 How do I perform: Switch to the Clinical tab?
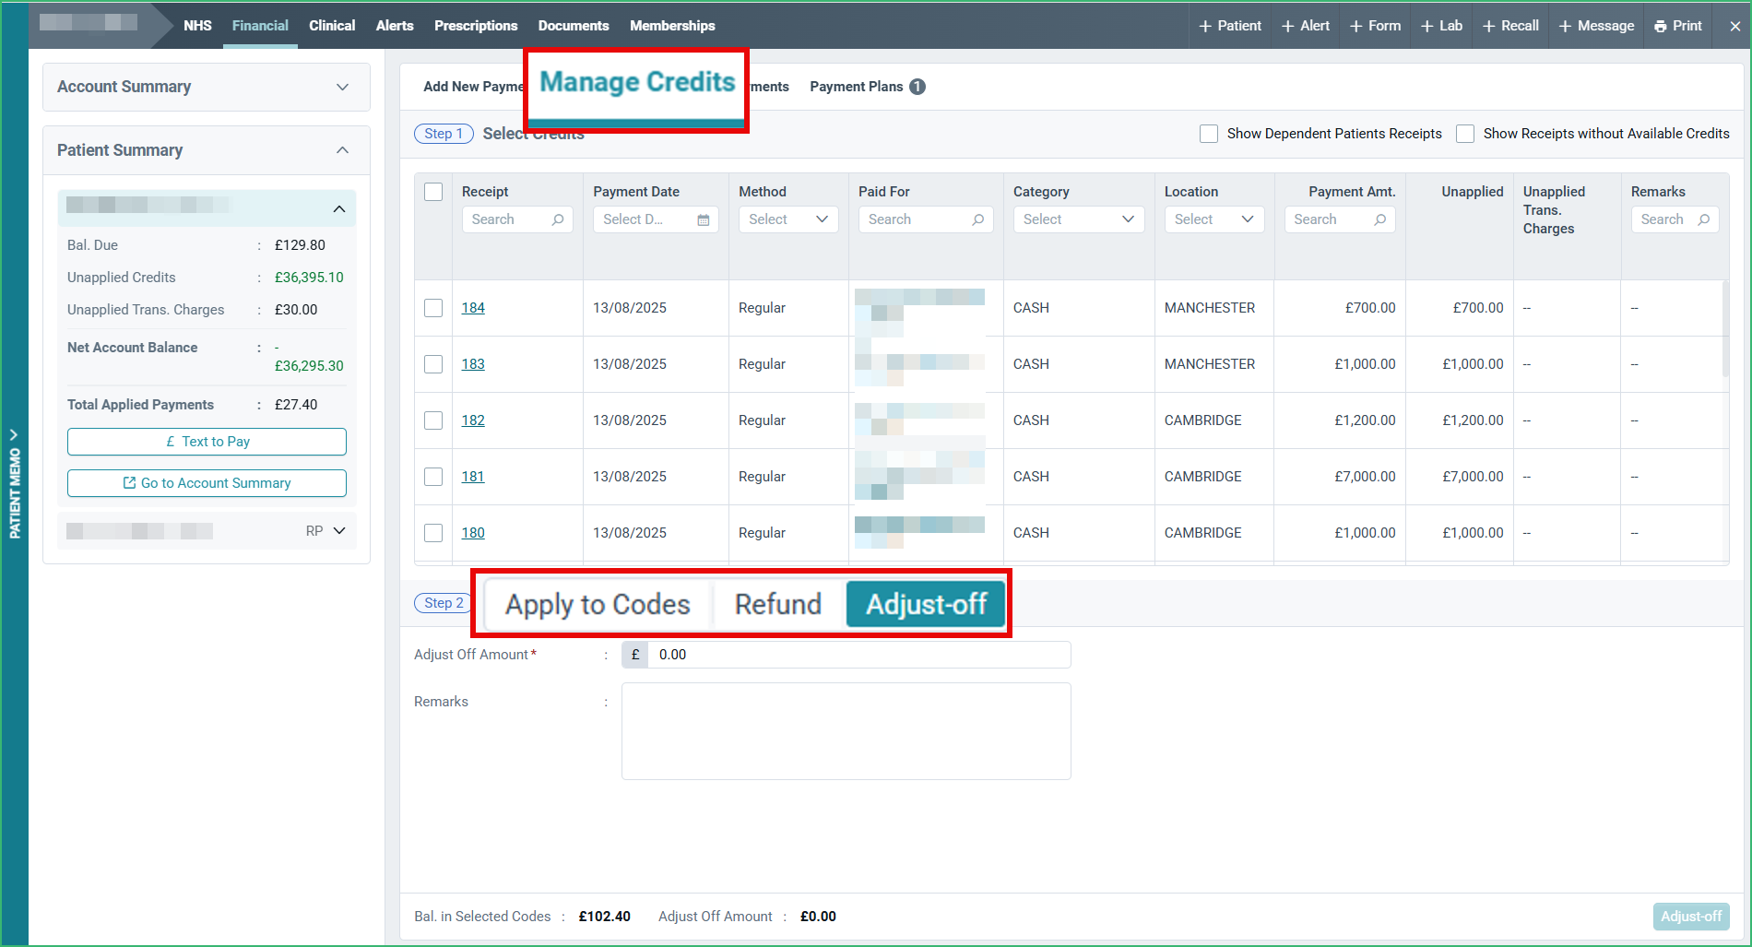pyautogui.click(x=332, y=26)
